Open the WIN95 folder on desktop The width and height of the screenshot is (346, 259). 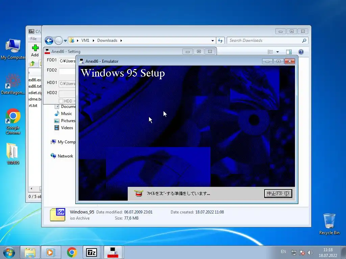tap(13, 154)
